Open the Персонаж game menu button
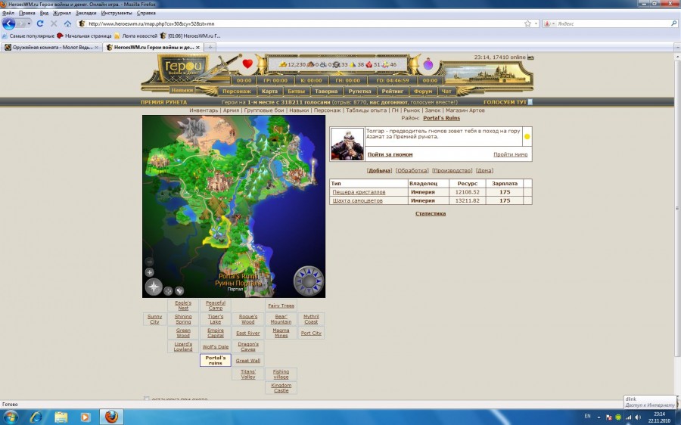Screen dimensions: 681x425 tap(236, 92)
